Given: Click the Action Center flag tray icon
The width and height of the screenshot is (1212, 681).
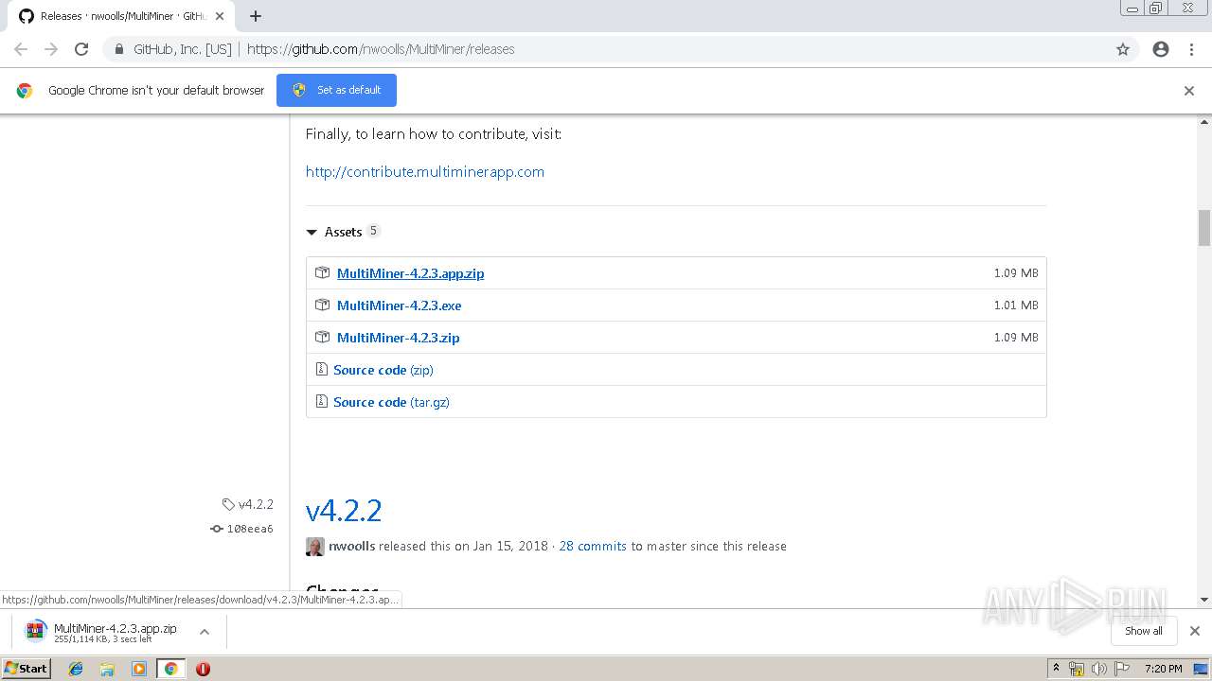Looking at the screenshot, I should [1120, 669].
